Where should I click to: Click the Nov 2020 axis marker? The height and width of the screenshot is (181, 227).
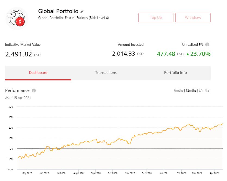pyautogui.click(x=130, y=173)
